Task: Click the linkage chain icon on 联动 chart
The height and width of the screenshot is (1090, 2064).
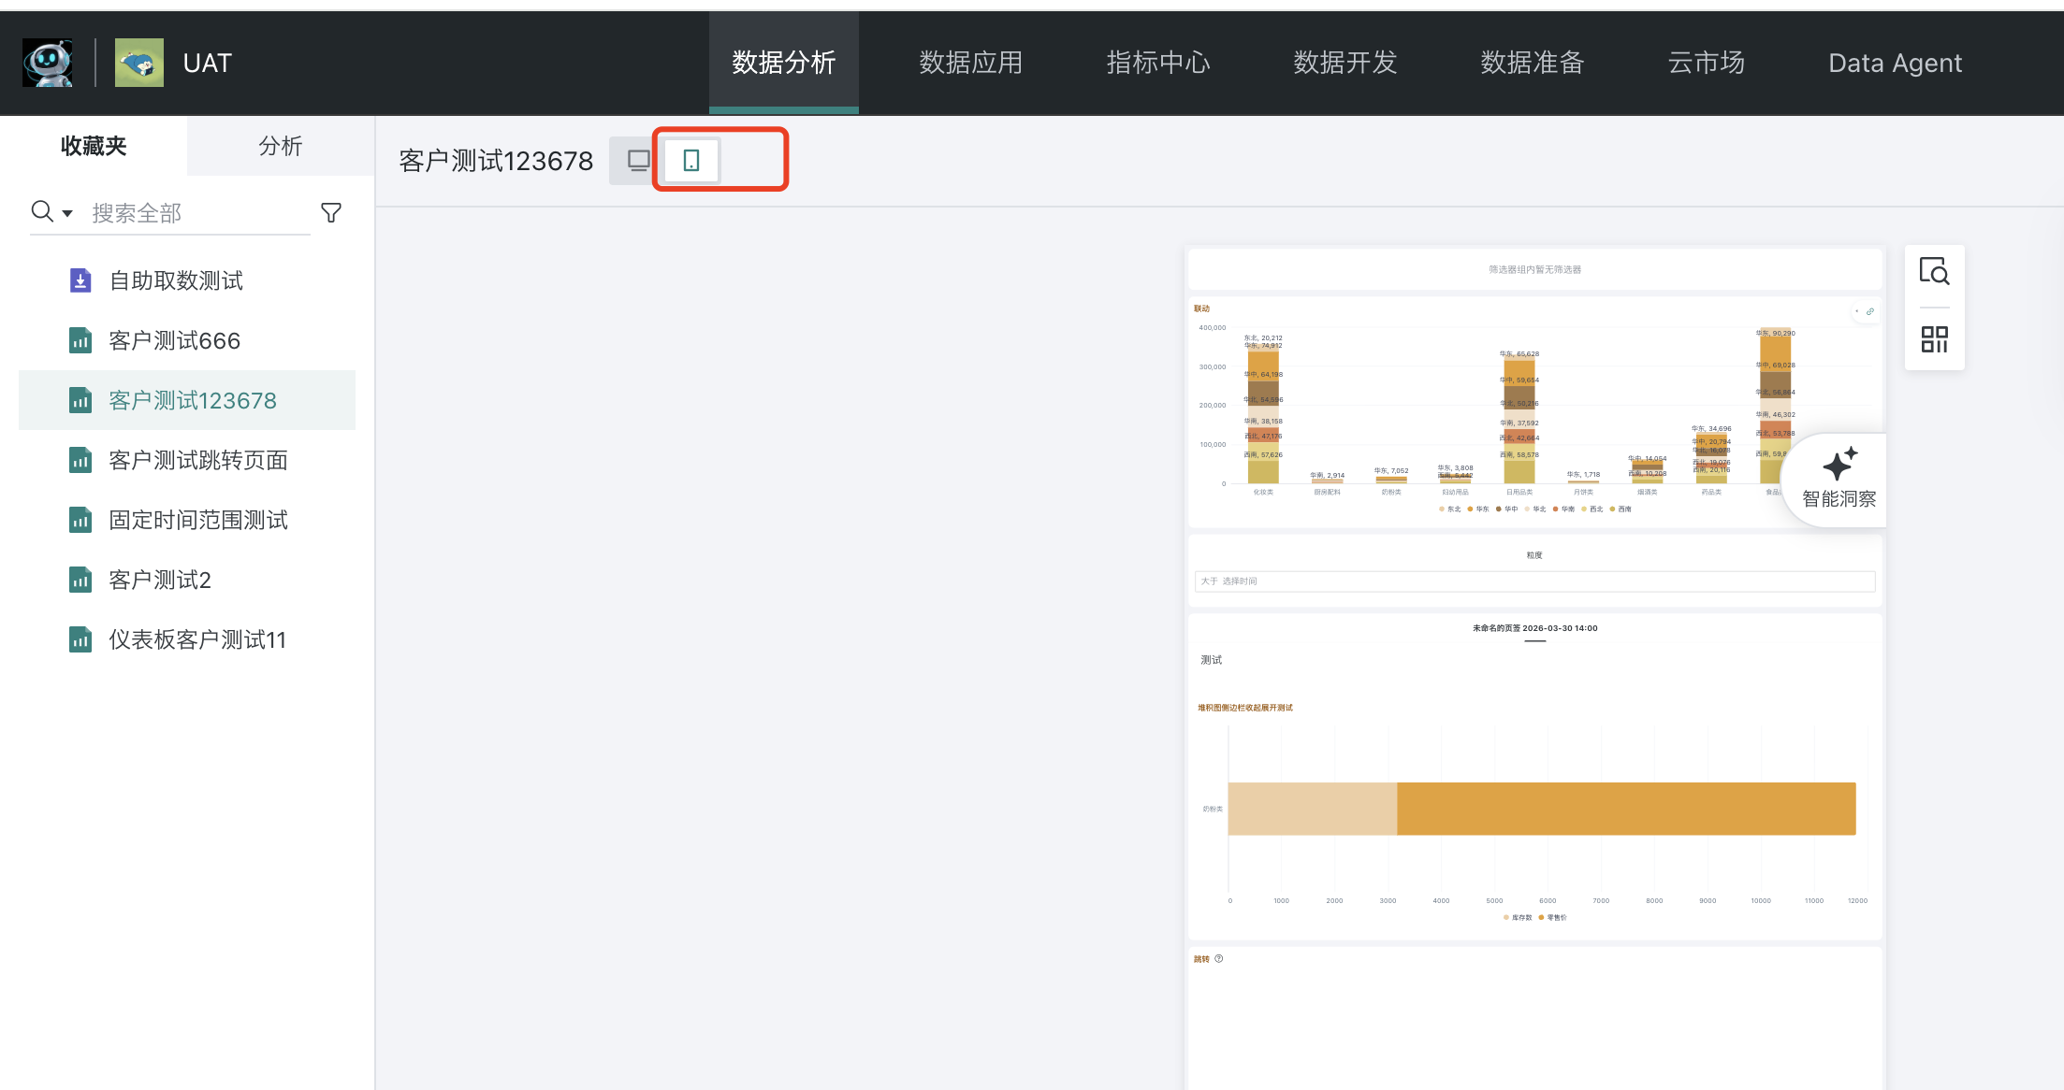Action: 1870,311
